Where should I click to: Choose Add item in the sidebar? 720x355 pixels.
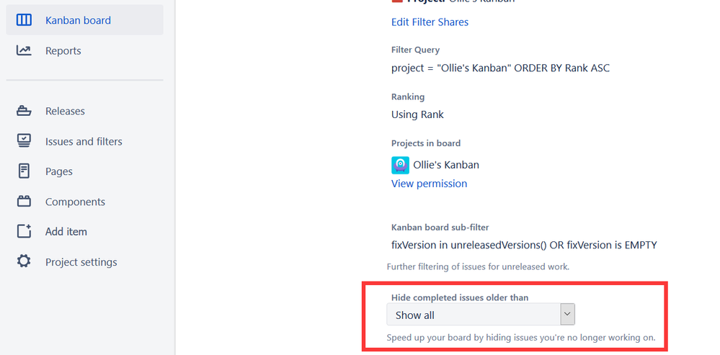[84, 231]
